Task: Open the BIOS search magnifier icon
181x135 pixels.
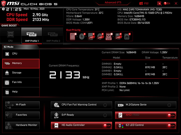Action: (159, 3)
